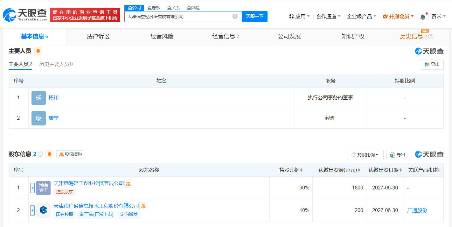Click the alert bell beside 股东信息
Viewport: 452px width, 227px height.
pyautogui.click(x=49, y=154)
